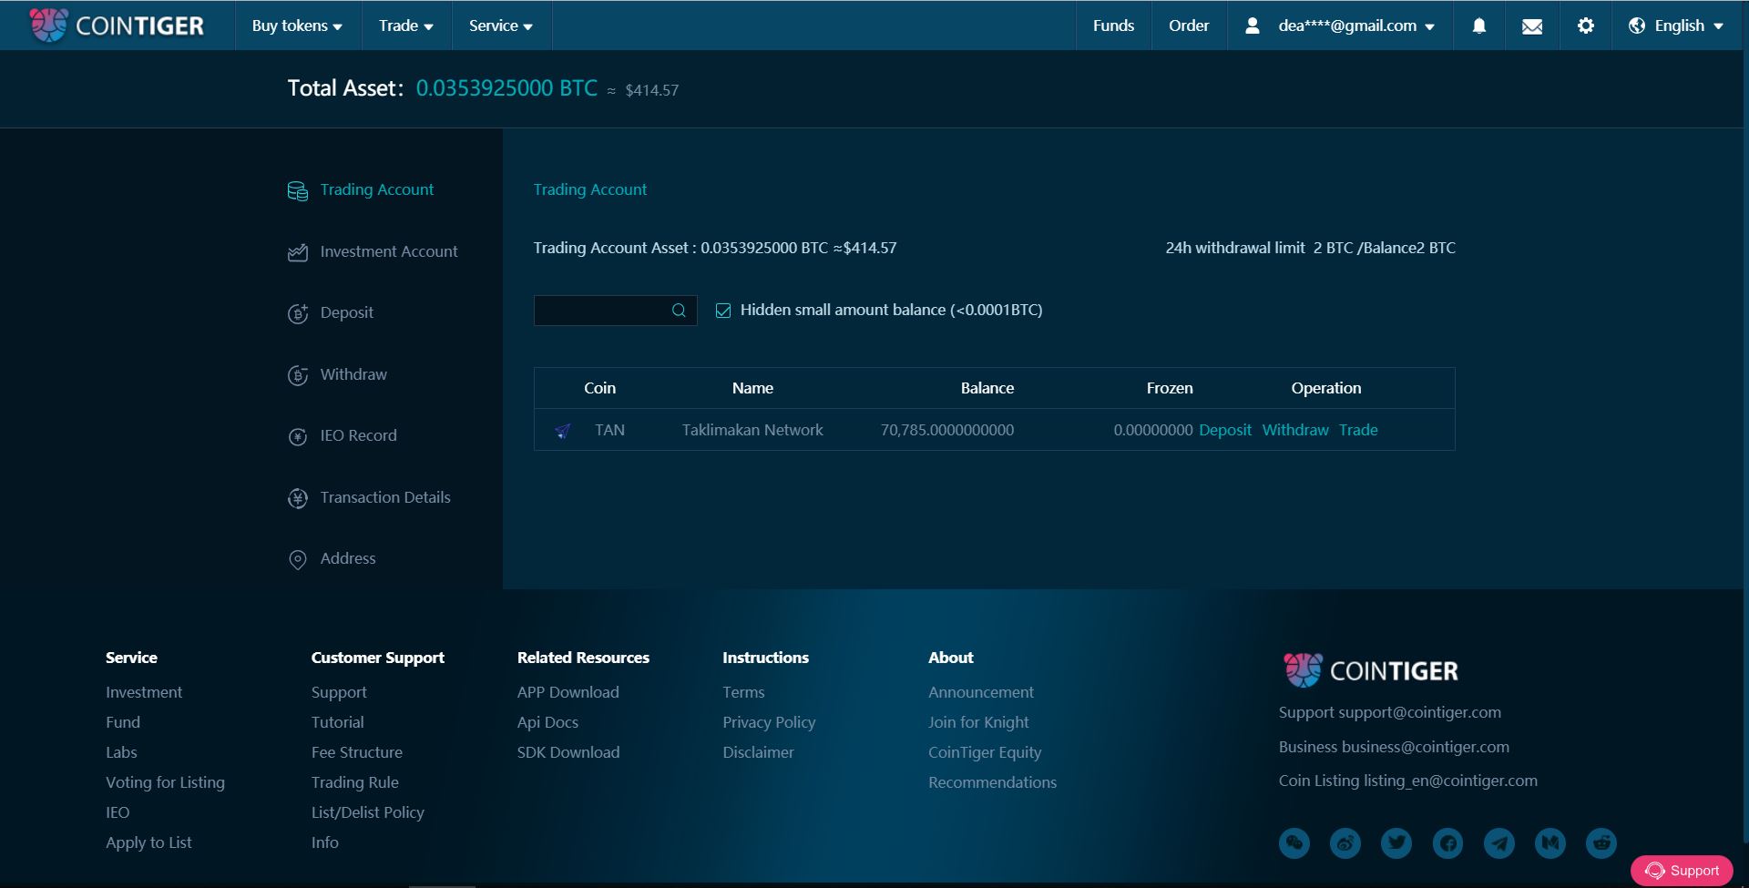The width and height of the screenshot is (1749, 888).
Task: Open Voting for Listing footer link
Action: [x=165, y=782]
